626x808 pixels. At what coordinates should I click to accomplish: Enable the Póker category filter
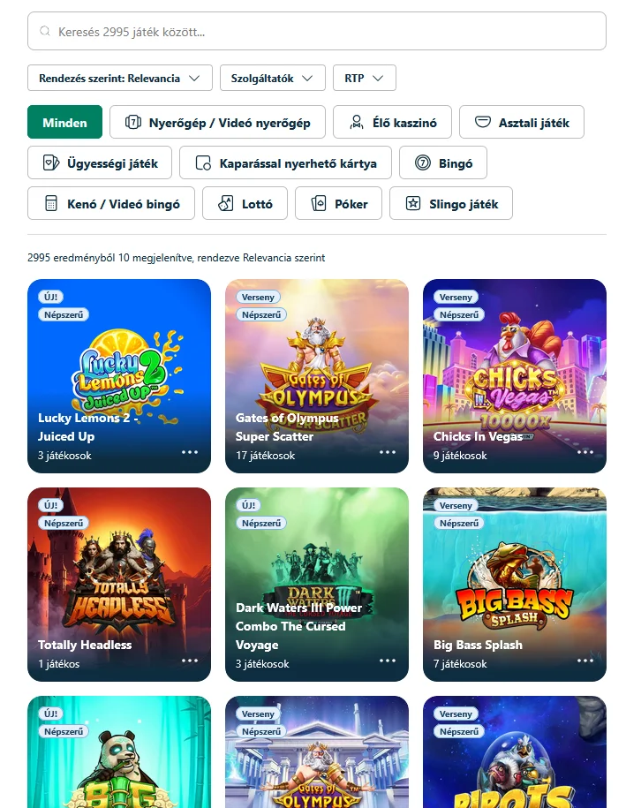[338, 203]
